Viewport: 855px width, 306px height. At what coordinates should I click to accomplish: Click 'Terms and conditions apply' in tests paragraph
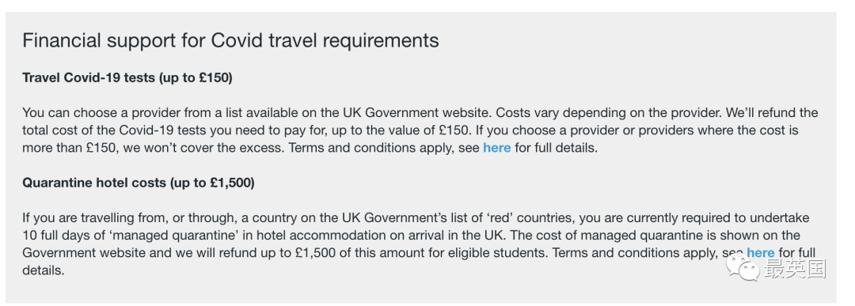click(x=370, y=148)
